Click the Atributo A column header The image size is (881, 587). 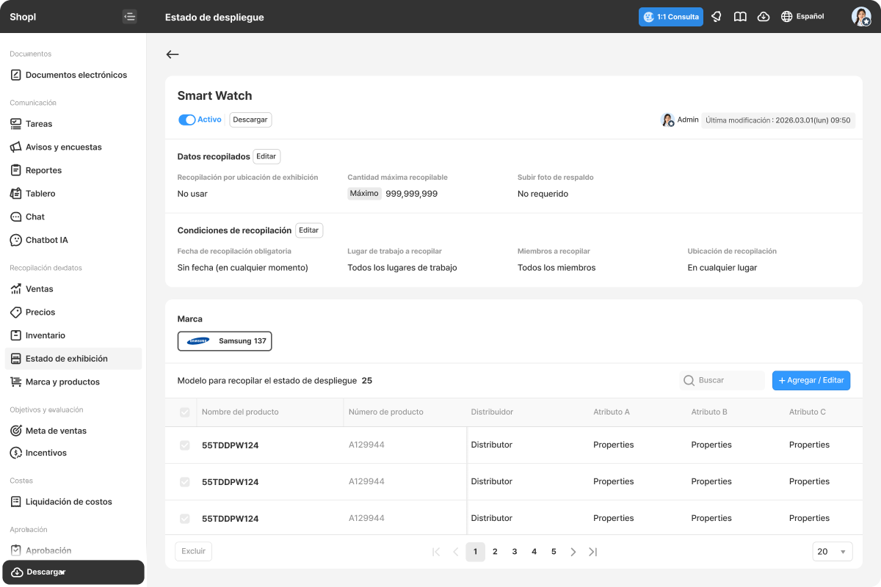(612, 412)
